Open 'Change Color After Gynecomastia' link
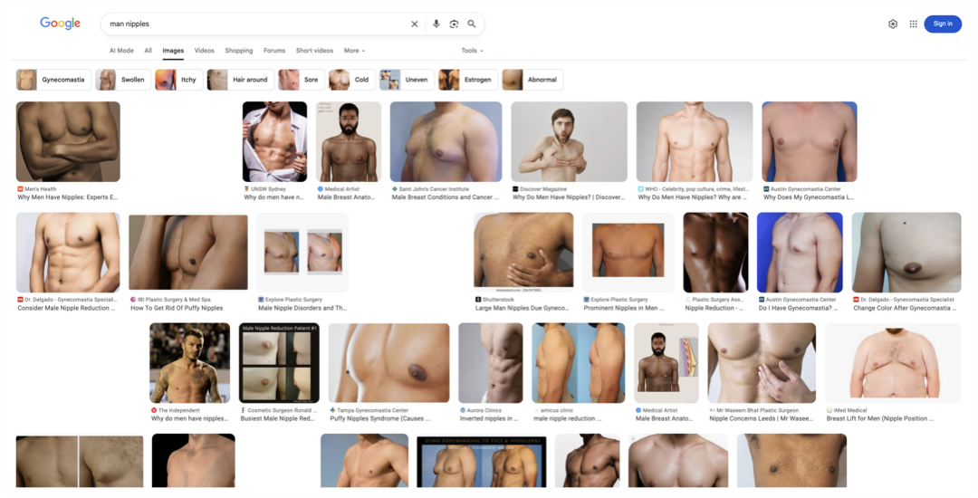The height and width of the screenshot is (498, 978). point(905,308)
